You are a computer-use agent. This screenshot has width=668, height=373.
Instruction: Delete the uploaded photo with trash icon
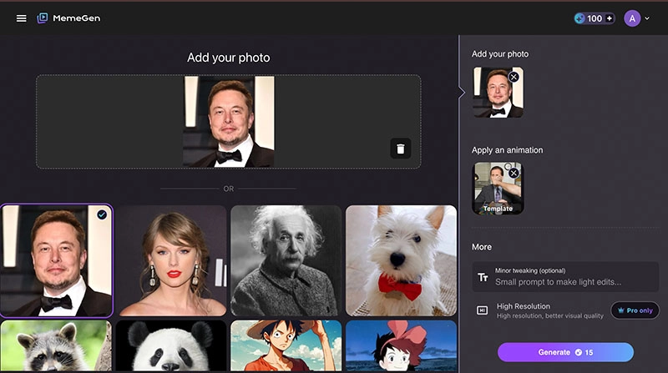click(x=401, y=149)
